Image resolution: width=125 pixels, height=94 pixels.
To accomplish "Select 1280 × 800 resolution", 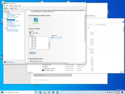I will (x=33, y=42).
